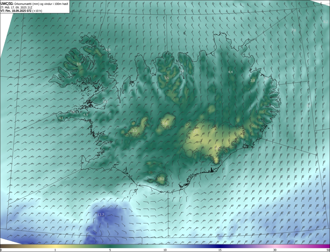Click the 15 tick on the colour scale

click(x=220, y=250)
